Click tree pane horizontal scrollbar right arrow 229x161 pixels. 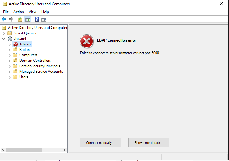65,150
